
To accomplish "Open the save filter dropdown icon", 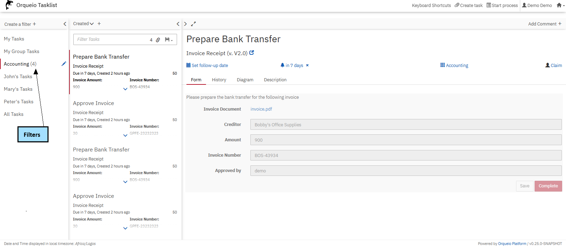I will pyautogui.click(x=169, y=40).
